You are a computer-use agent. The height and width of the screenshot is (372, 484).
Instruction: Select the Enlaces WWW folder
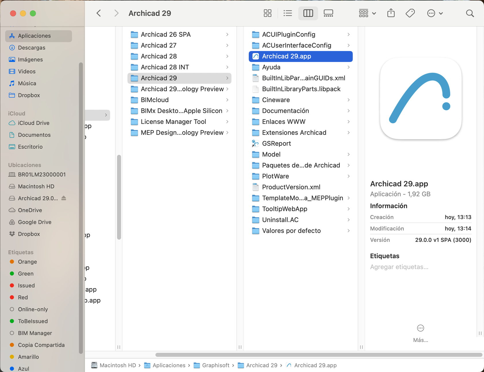[x=300, y=122]
